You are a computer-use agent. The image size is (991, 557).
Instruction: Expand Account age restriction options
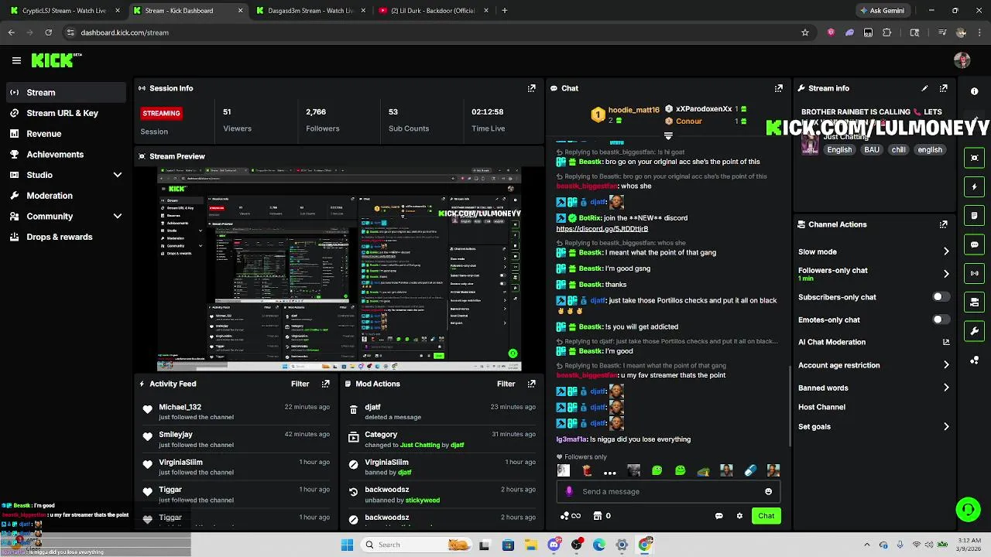946,365
